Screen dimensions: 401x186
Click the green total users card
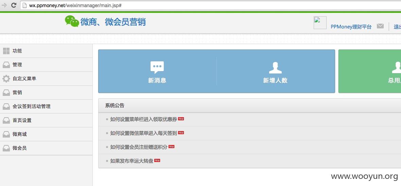(x=370, y=71)
